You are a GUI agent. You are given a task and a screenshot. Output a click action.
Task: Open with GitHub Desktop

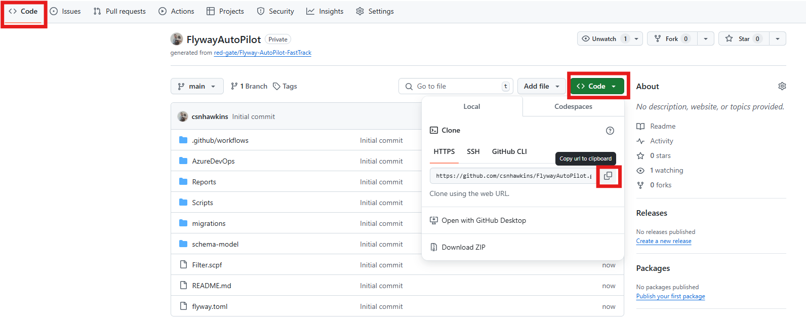click(483, 220)
